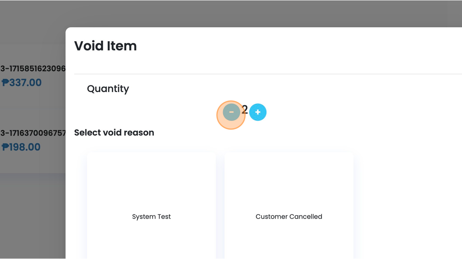This screenshot has width=462, height=259.
Task: Click the white plus symbol icon
Action: (258, 112)
